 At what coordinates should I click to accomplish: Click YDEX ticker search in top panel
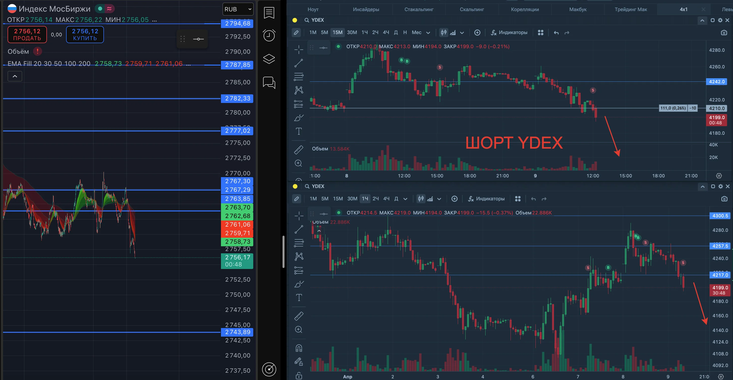tap(315, 20)
